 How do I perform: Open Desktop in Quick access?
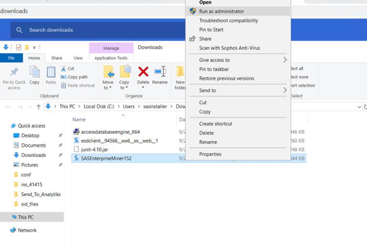(30, 135)
